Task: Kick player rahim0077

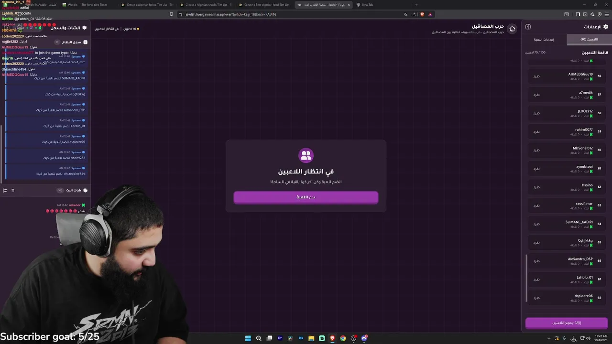Action: (536, 132)
